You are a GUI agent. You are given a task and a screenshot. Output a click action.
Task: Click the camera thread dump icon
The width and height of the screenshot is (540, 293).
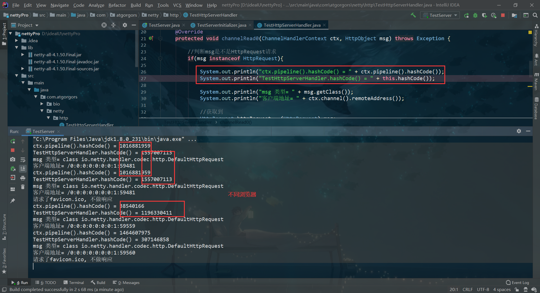(x=13, y=159)
